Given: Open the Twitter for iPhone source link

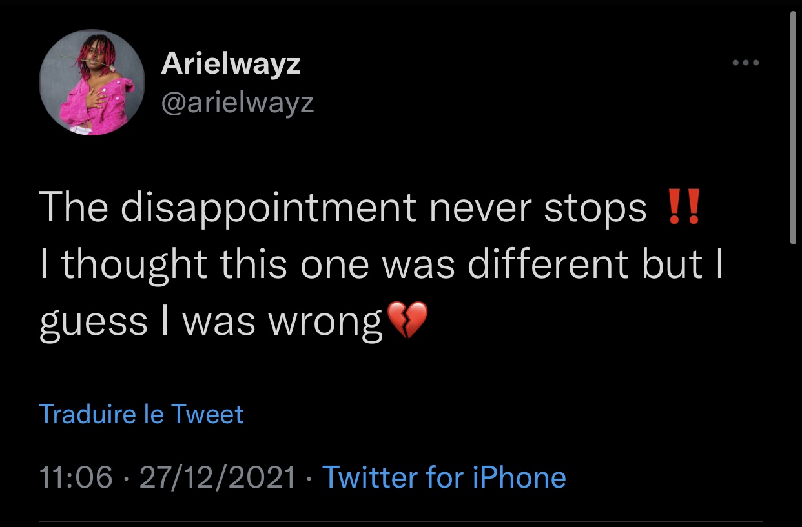Looking at the screenshot, I should pos(444,477).
